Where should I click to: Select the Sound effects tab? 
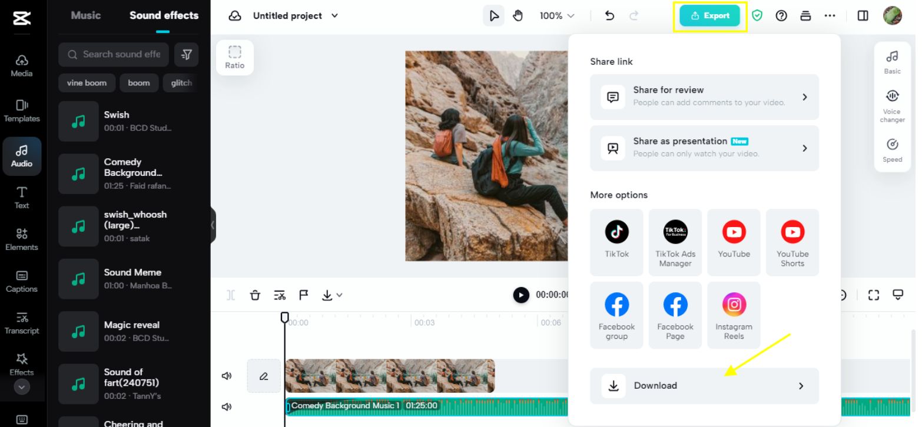(164, 15)
